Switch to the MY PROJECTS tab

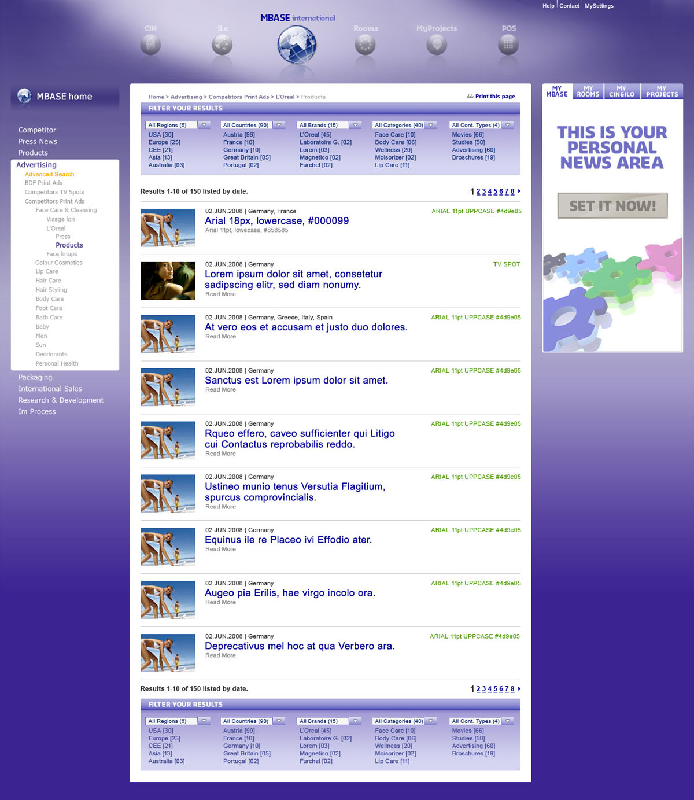[x=662, y=91]
